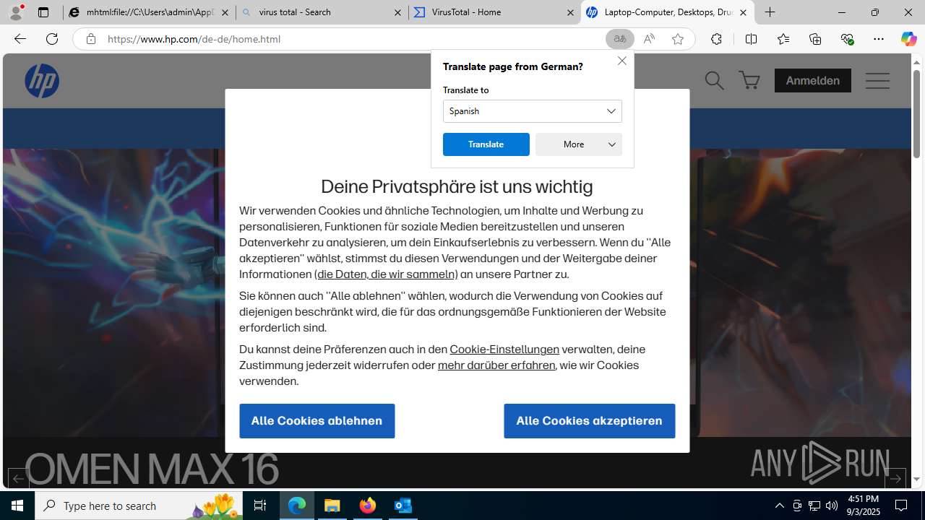The image size is (925, 520).
Task: Open the 'die Daten, die wir sammeln' link
Action: click(386, 274)
